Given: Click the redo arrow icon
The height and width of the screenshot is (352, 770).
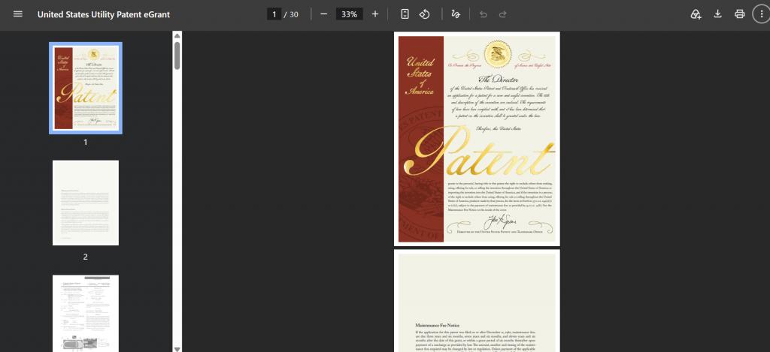Looking at the screenshot, I should [502, 14].
